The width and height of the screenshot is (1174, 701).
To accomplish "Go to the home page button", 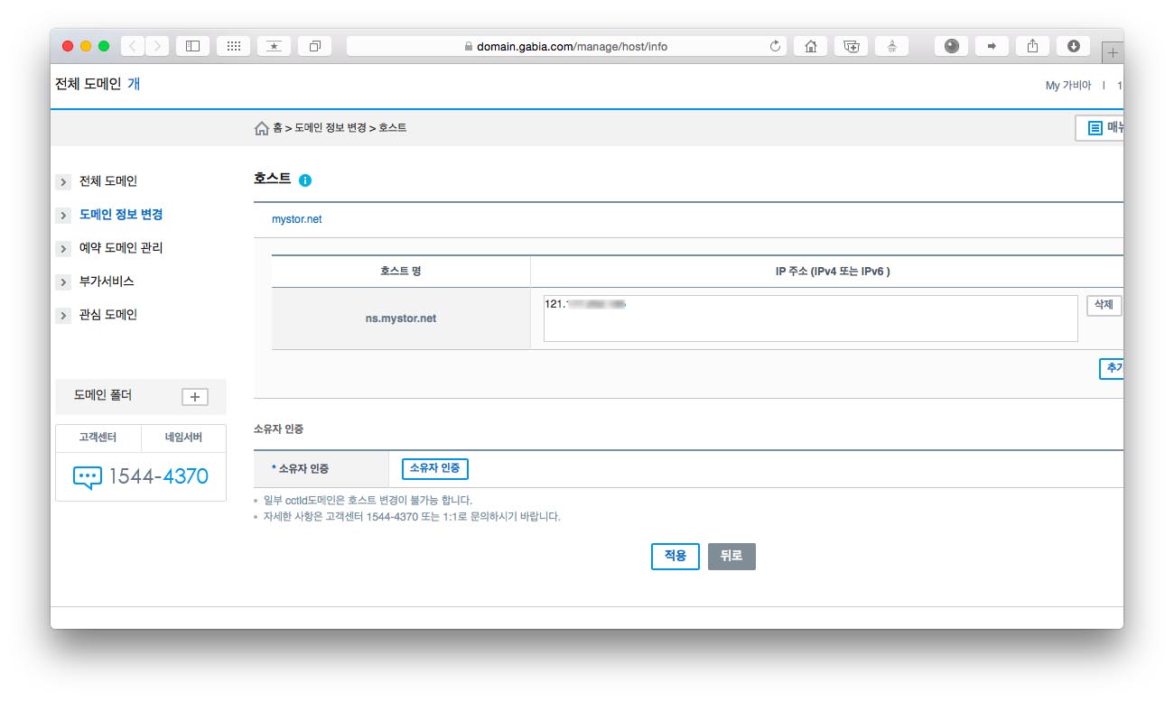I will (x=810, y=46).
